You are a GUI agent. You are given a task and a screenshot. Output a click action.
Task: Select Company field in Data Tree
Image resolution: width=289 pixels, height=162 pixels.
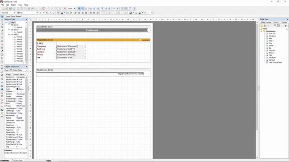click(272, 36)
